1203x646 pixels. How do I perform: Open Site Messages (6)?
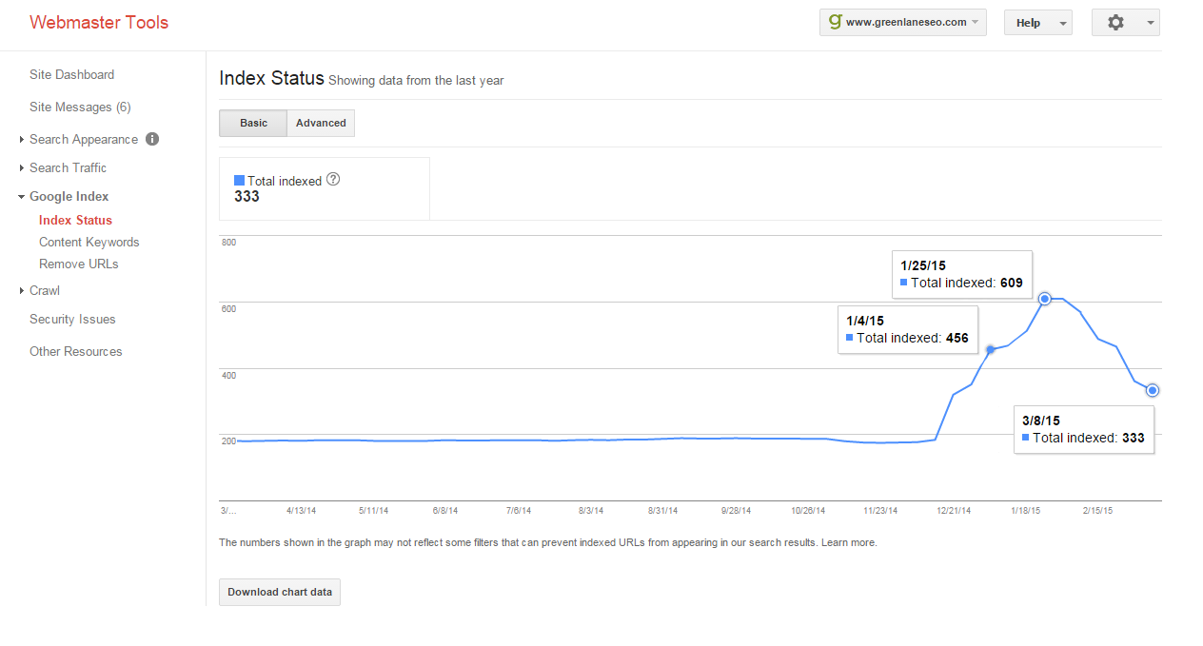click(x=80, y=107)
